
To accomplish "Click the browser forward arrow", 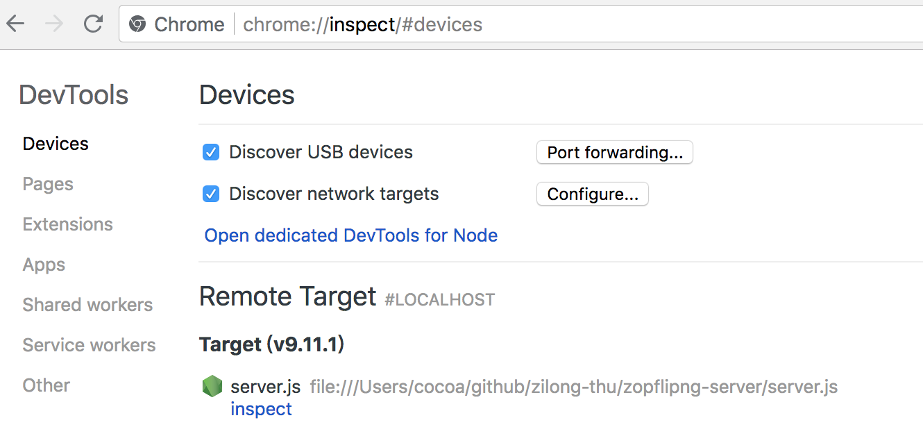I will pos(54,24).
